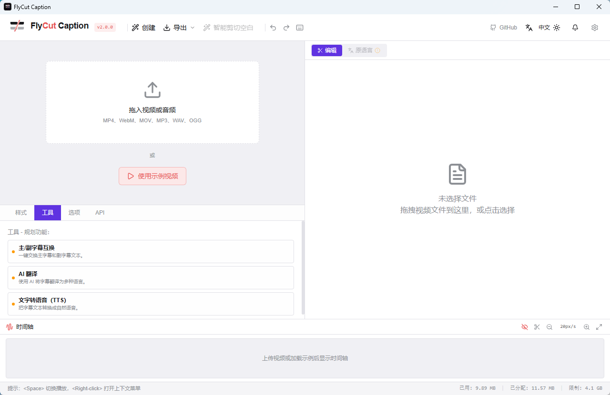
Task: Toggle timeline visibility with the red eye icon
Action: (525, 327)
